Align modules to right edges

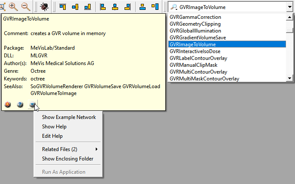(x=128, y=7)
